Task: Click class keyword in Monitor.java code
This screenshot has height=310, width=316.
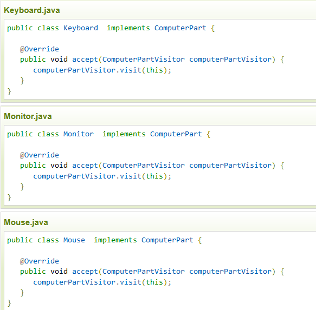Action: point(48,134)
